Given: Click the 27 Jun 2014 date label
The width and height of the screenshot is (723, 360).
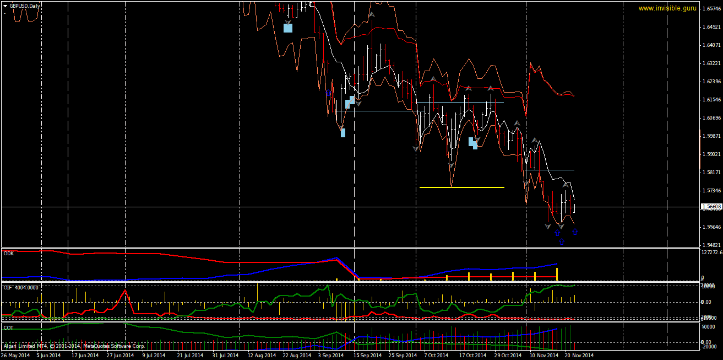Looking at the screenshot, I should tap(120, 356).
